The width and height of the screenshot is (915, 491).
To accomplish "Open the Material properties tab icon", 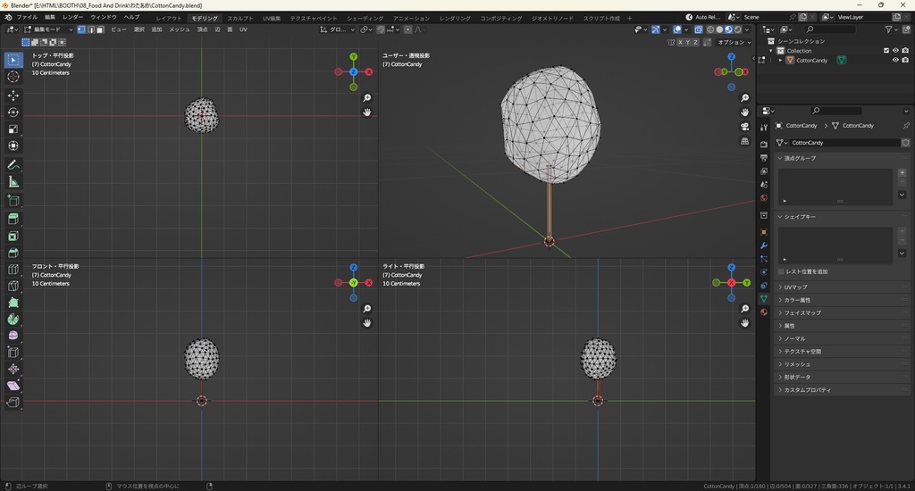I will coord(764,312).
